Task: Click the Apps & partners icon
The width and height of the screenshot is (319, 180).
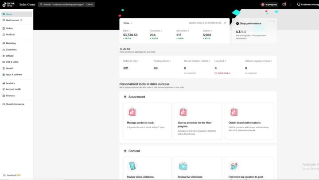Action: (4, 75)
